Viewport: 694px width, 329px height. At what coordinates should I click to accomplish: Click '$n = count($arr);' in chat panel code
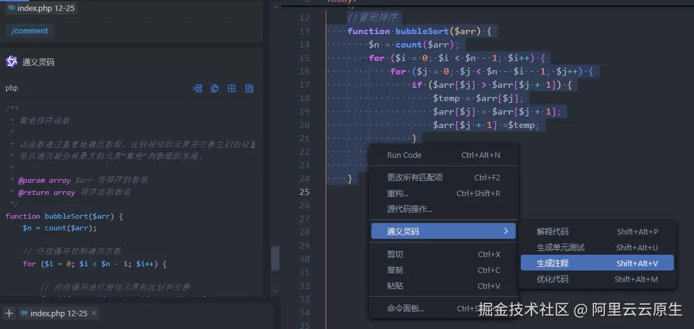coord(60,228)
